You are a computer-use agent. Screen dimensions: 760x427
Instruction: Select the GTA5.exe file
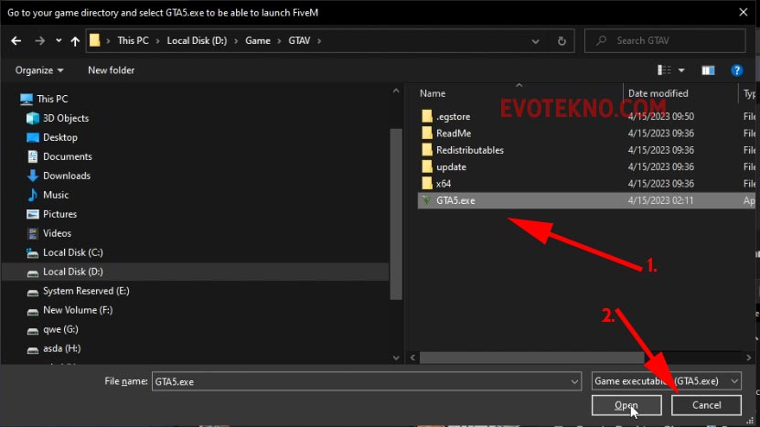click(455, 199)
